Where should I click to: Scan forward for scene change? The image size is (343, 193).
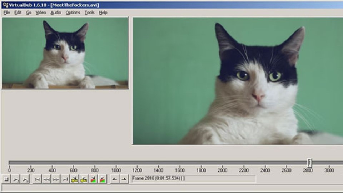click(x=103, y=179)
